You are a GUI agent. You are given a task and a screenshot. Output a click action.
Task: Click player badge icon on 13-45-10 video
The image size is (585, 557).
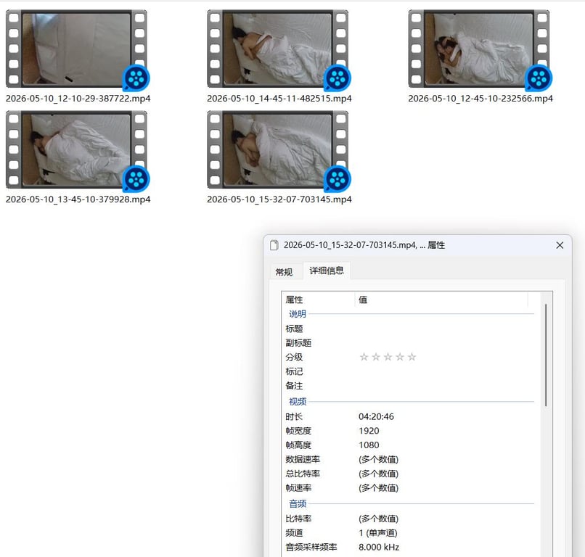coord(136,179)
